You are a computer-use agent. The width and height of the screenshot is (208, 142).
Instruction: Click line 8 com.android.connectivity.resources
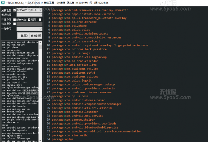pyautogui.click(x=87, y=38)
